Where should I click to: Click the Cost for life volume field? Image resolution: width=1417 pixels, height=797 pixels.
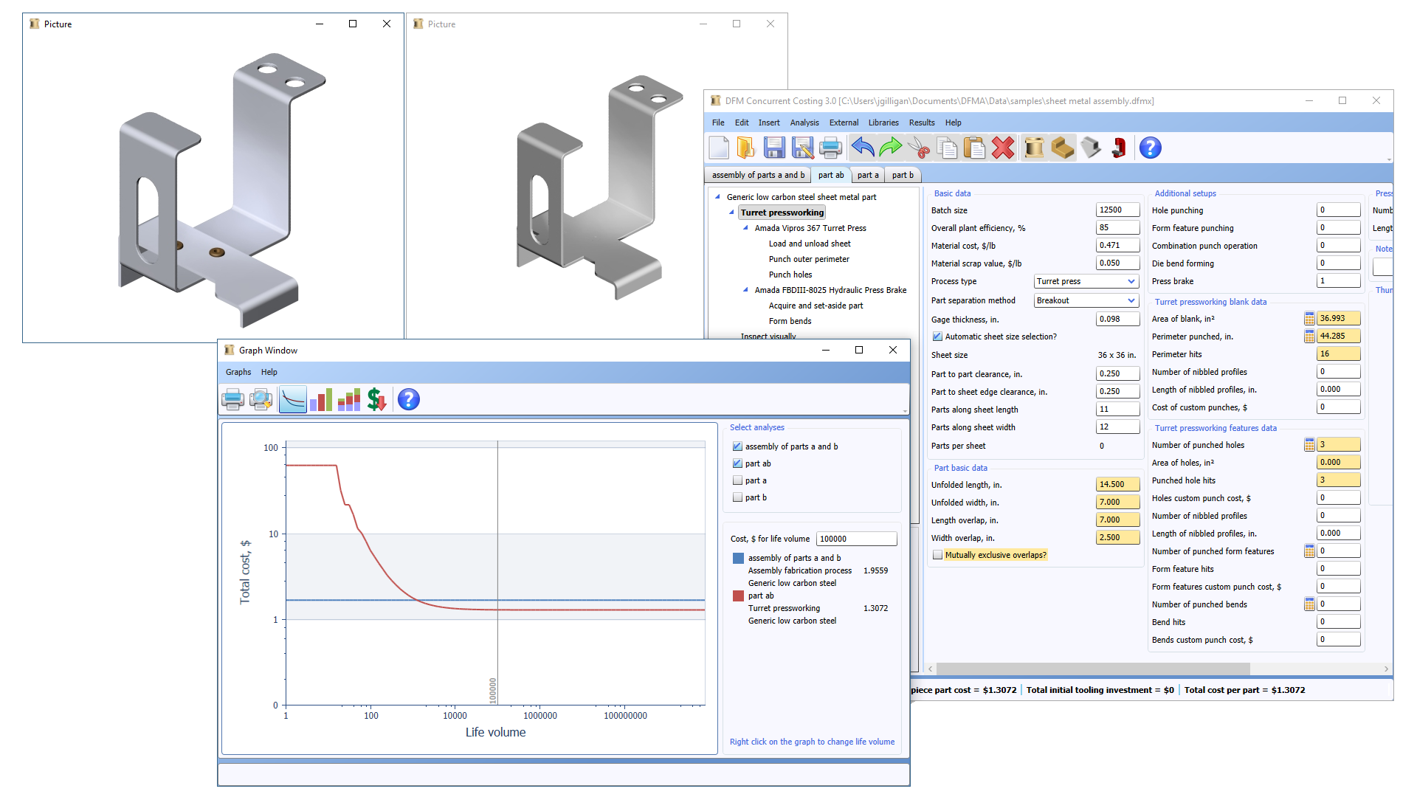click(x=856, y=539)
